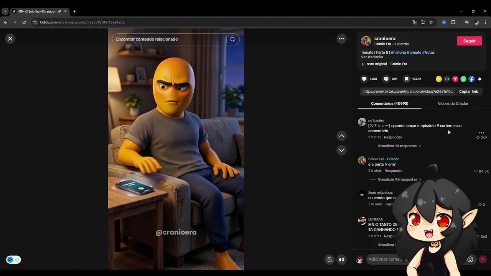Share to WhatsApp icon
Screen dimensions: 491x276
pos(463,79)
